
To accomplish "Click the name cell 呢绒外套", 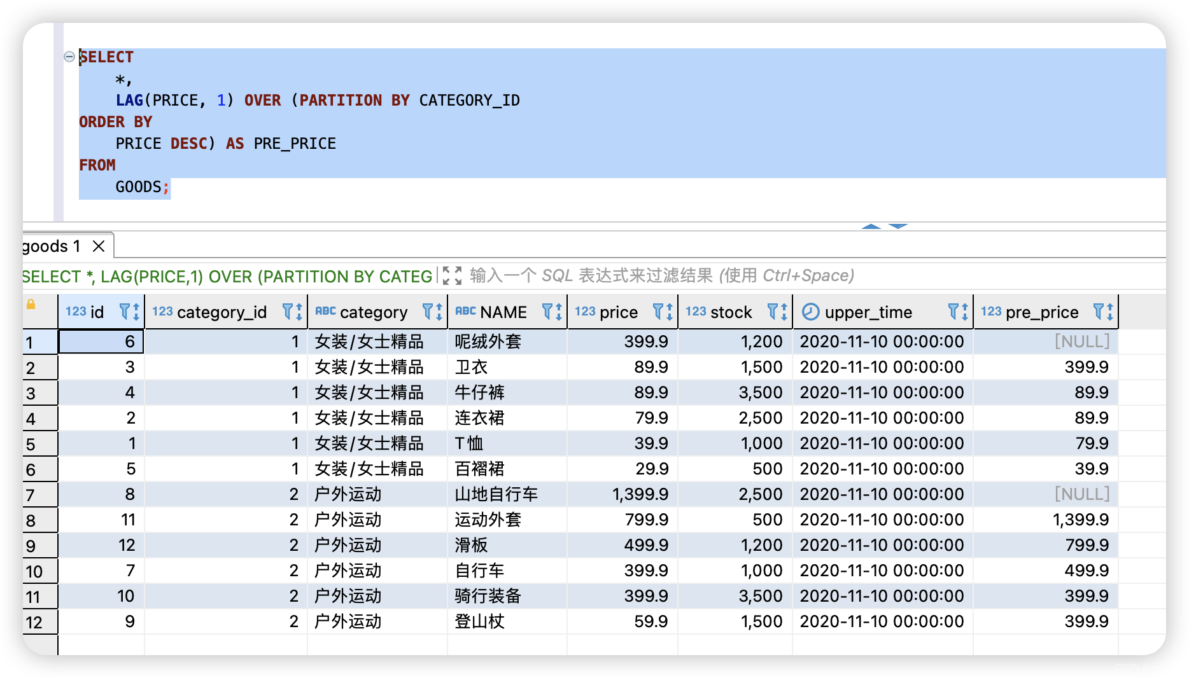I will click(x=507, y=342).
